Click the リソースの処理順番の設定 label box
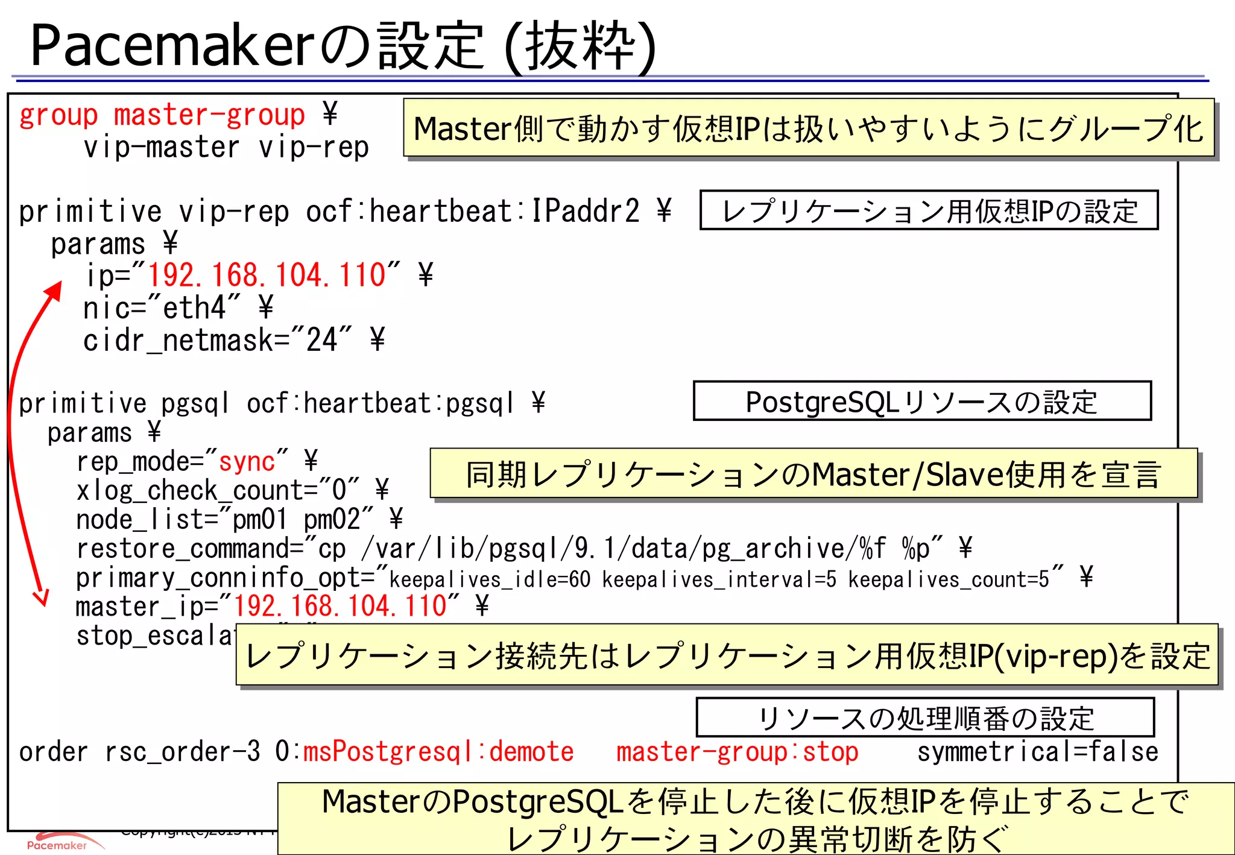Viewport: 1235px width, 855px height. [925, 718]
